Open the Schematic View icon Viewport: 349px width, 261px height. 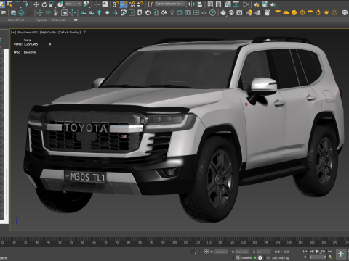point(236,4)
